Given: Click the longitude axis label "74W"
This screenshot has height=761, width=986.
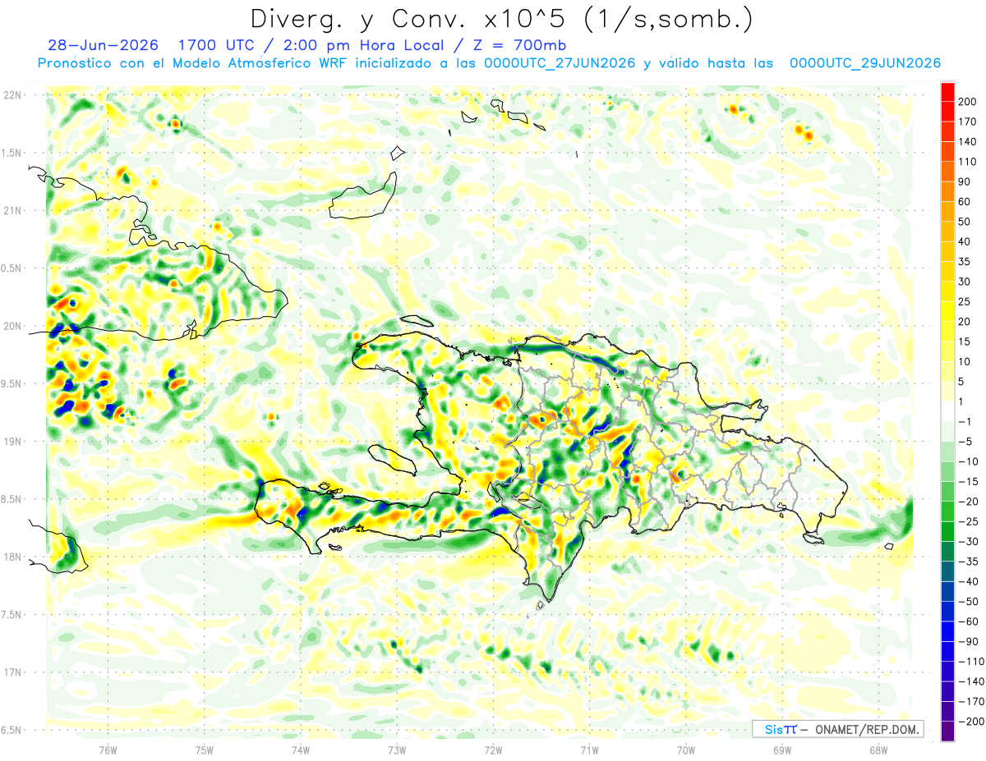Looking at the screenshot, I should 301,749.
